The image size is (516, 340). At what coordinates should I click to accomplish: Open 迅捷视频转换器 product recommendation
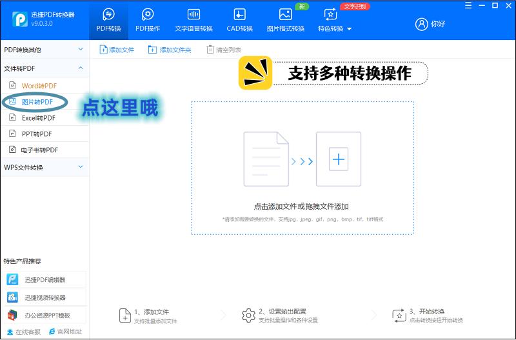(45, 297)
